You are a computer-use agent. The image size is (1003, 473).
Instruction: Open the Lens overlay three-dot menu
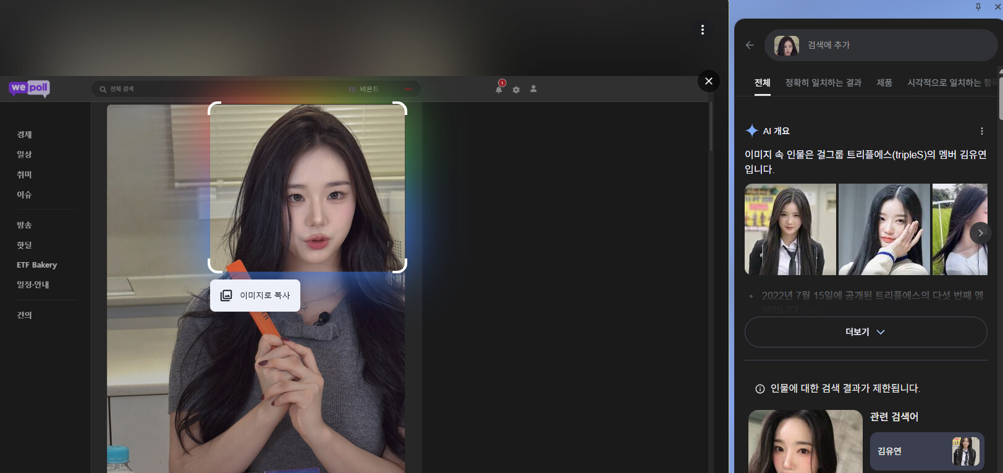point(703,30)
